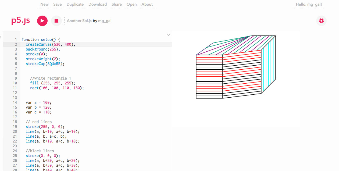Click the 'line(a, b+30, a+c, b+30);' line
Screen dimensions: 339x171
pyautogui.click(x=53, y=165)
